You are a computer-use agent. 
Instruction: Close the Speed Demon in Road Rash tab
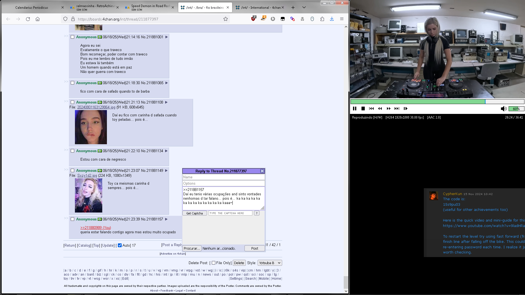click(x=173, y=8)
